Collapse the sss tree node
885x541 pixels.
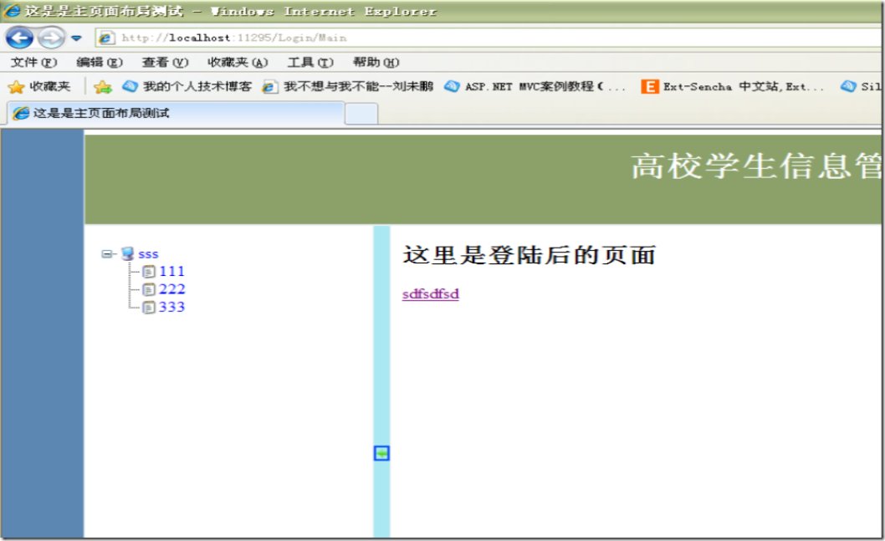pos(106,254)
